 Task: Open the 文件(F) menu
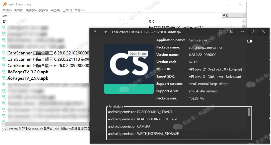[7, 10]
